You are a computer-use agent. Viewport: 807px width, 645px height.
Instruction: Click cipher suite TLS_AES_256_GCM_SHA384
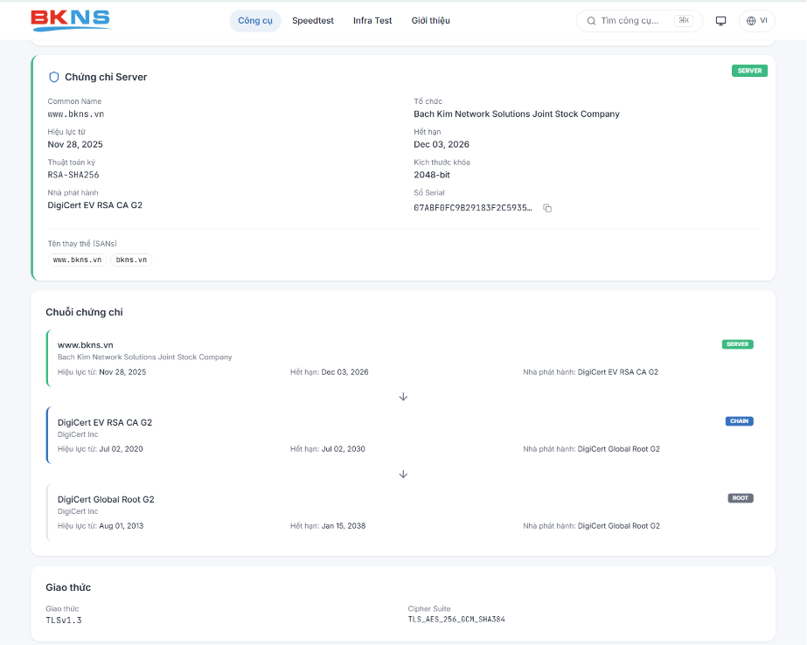point(456,620)
